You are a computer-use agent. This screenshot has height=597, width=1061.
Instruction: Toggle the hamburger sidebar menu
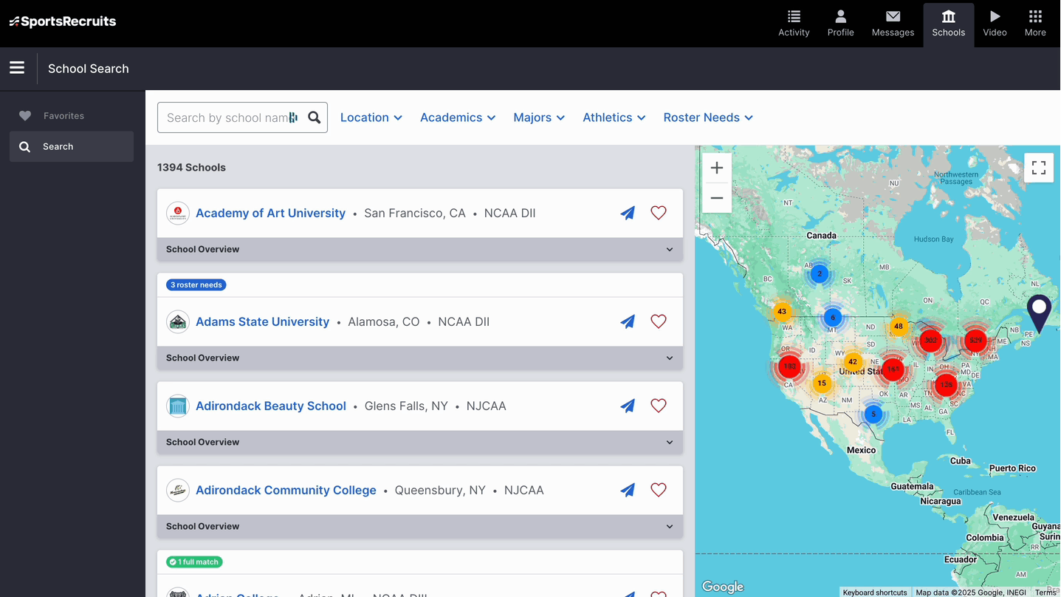pos(17,68)
